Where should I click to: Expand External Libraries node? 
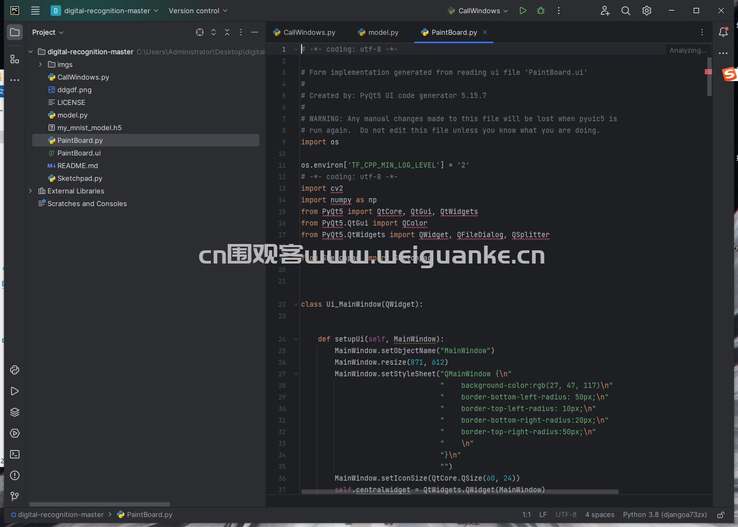click(x=31, y=191)
